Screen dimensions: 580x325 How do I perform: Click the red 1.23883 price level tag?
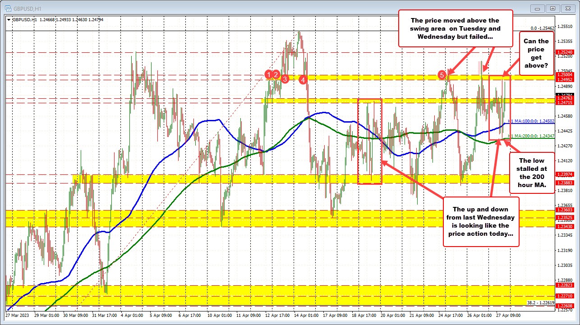pos(566,183)
